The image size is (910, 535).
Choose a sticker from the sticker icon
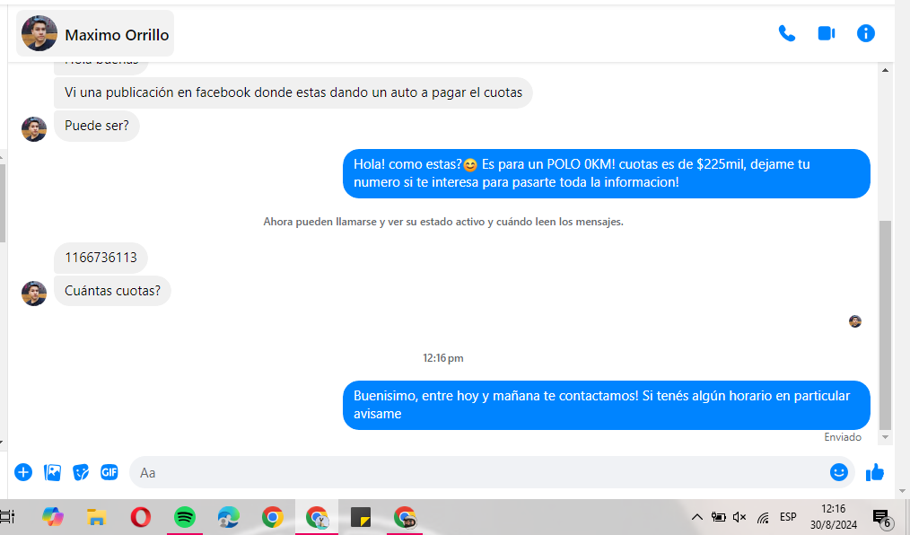coord(81,472)
